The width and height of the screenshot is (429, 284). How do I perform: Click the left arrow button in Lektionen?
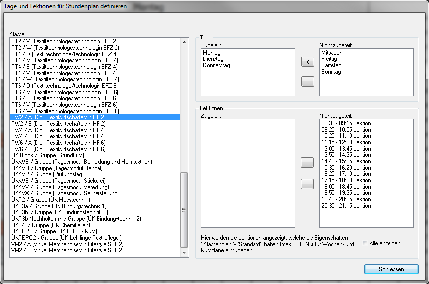coord(308,163)
